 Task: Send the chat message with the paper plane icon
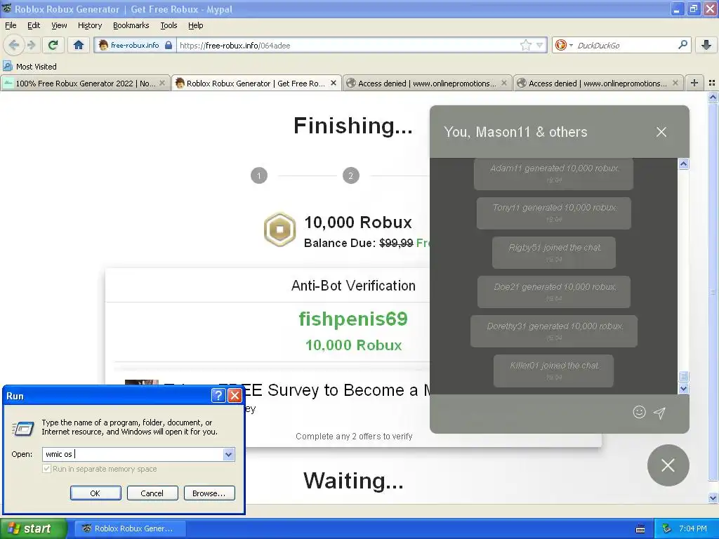(659, 413)
